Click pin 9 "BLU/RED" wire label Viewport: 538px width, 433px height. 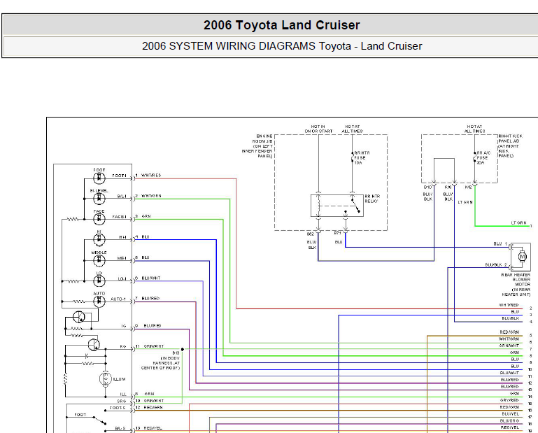153,325
